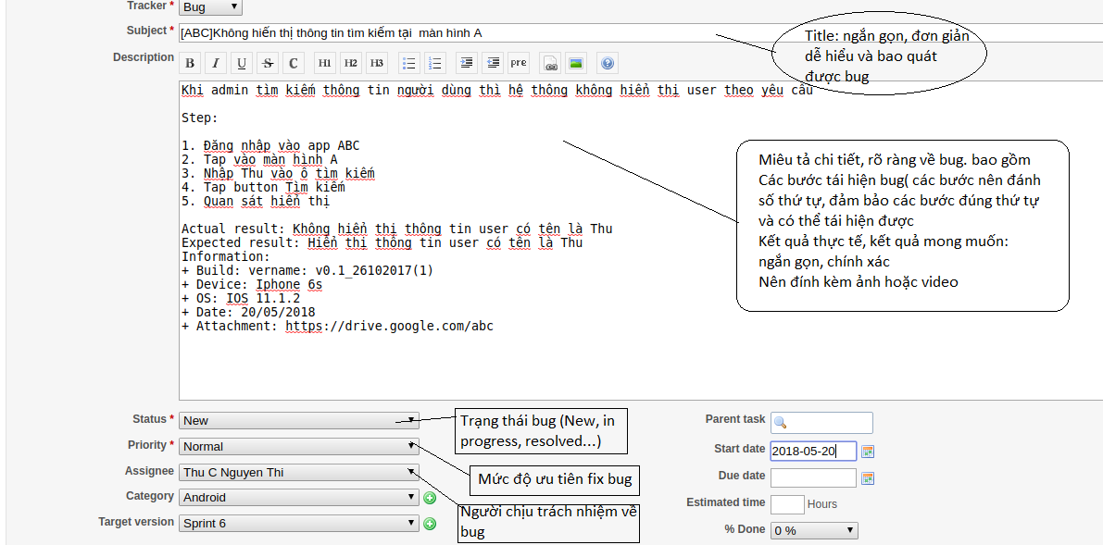Click the 'Actual result' line in description
The height and width of the screenshot is (545, 1103).
coord(396,229)
